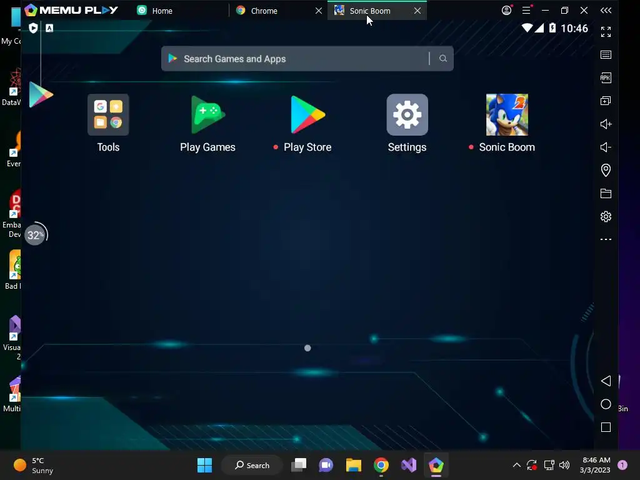This screenshot has width=640, height=480.
Task: Increase volume with speaker plus icon
Action: [606, 124]
